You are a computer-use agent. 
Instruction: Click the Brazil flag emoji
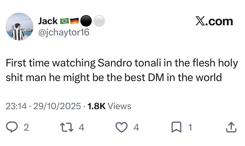pyautogui.click(x=65, y=21)
